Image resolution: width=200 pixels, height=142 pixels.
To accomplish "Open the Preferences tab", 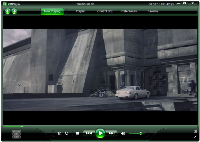I will pos(128,11).
